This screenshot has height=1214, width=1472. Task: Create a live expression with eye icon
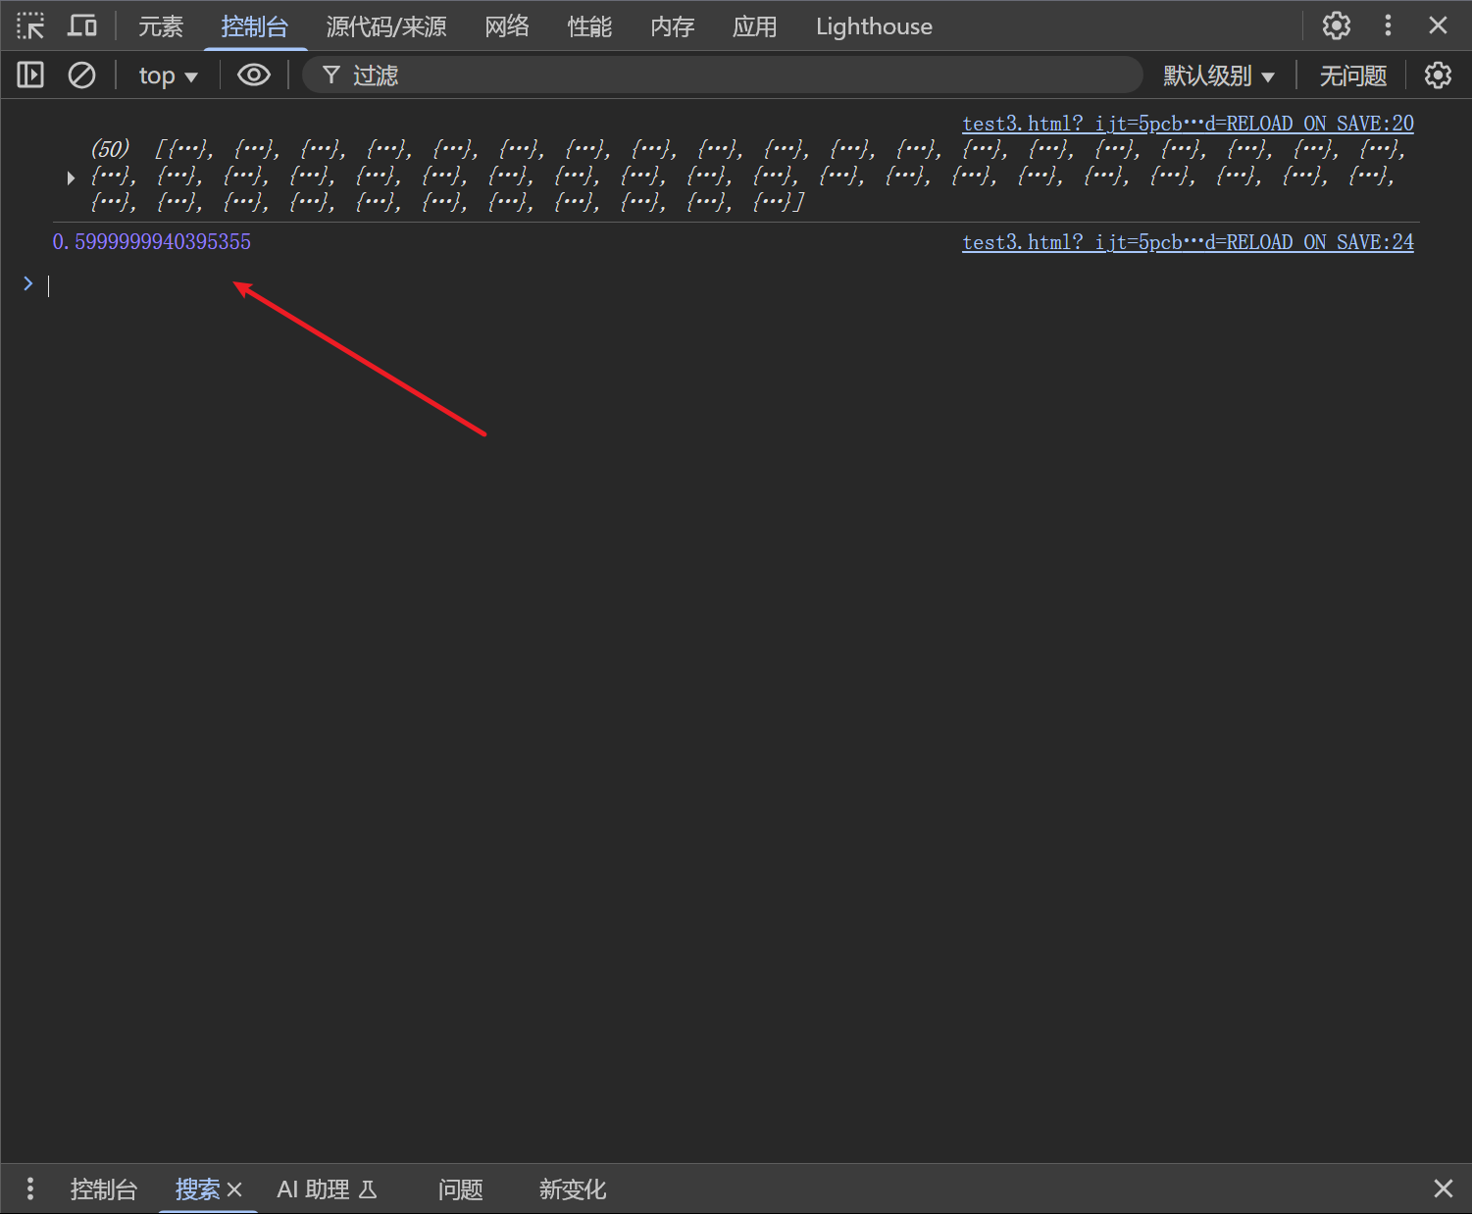pos(254,76)
